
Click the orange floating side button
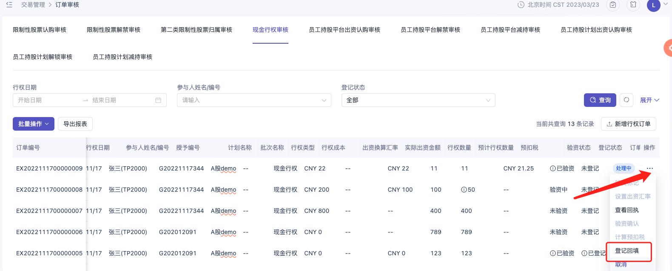click(668, 48)
